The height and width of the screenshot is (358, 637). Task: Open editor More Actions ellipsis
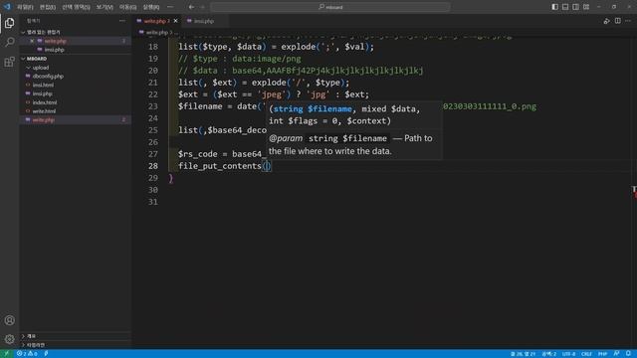tap(628, 21)
